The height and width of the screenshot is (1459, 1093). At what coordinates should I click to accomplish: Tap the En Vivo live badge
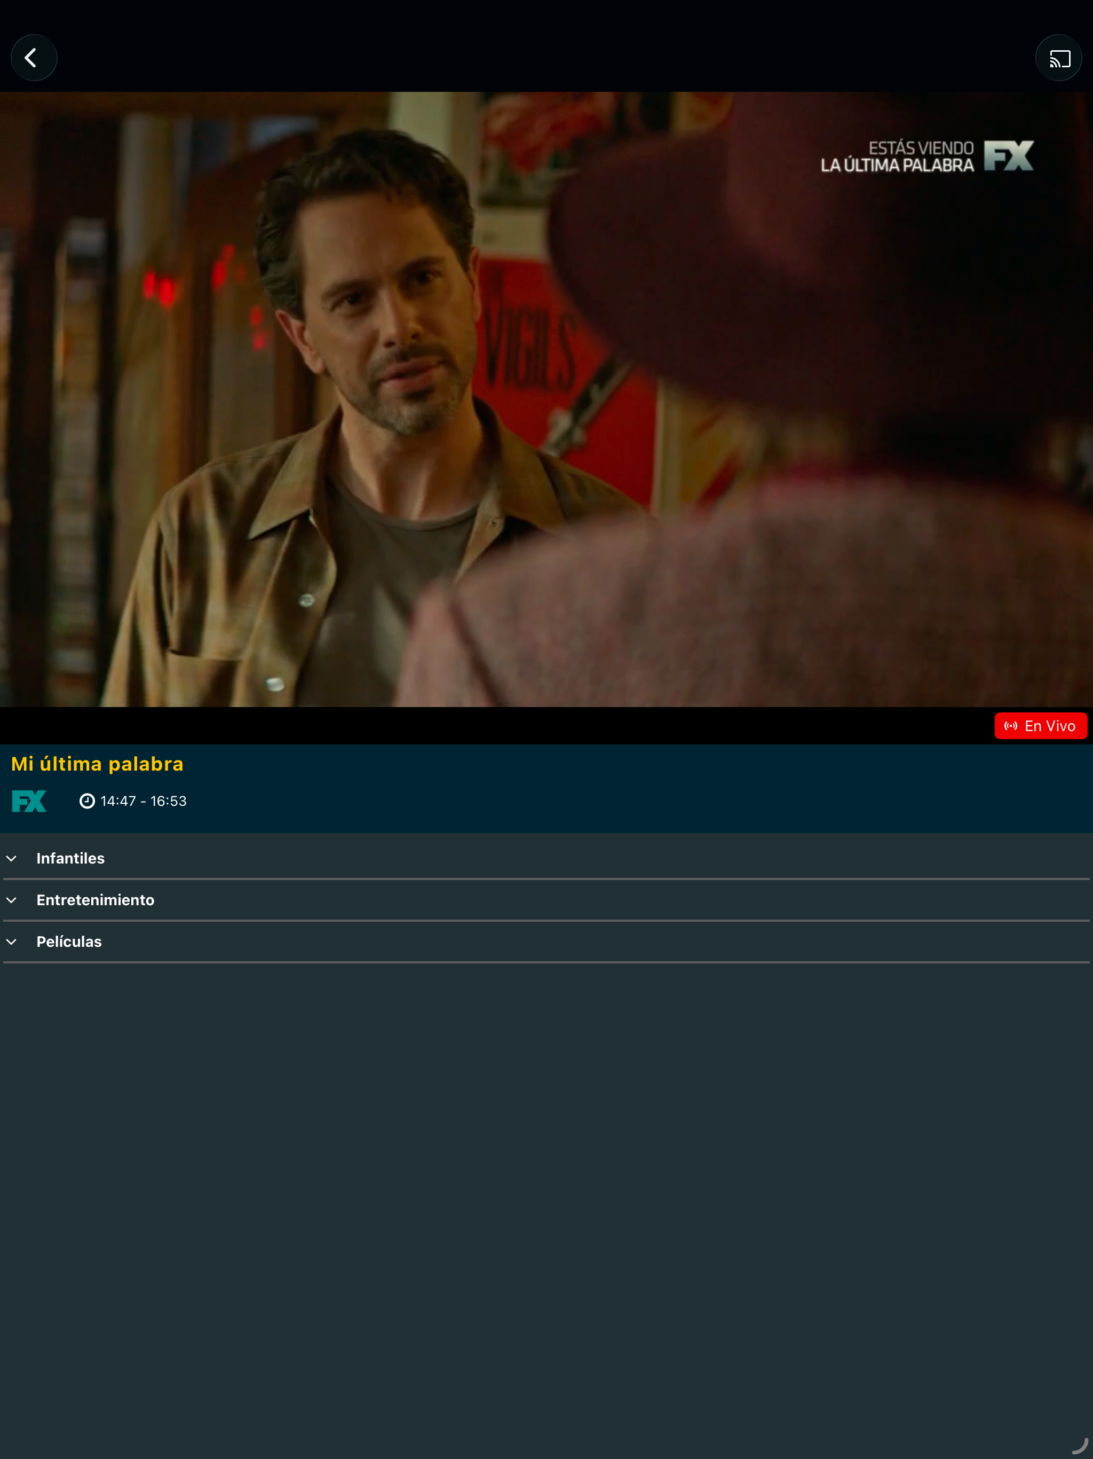coord(1040,726)
